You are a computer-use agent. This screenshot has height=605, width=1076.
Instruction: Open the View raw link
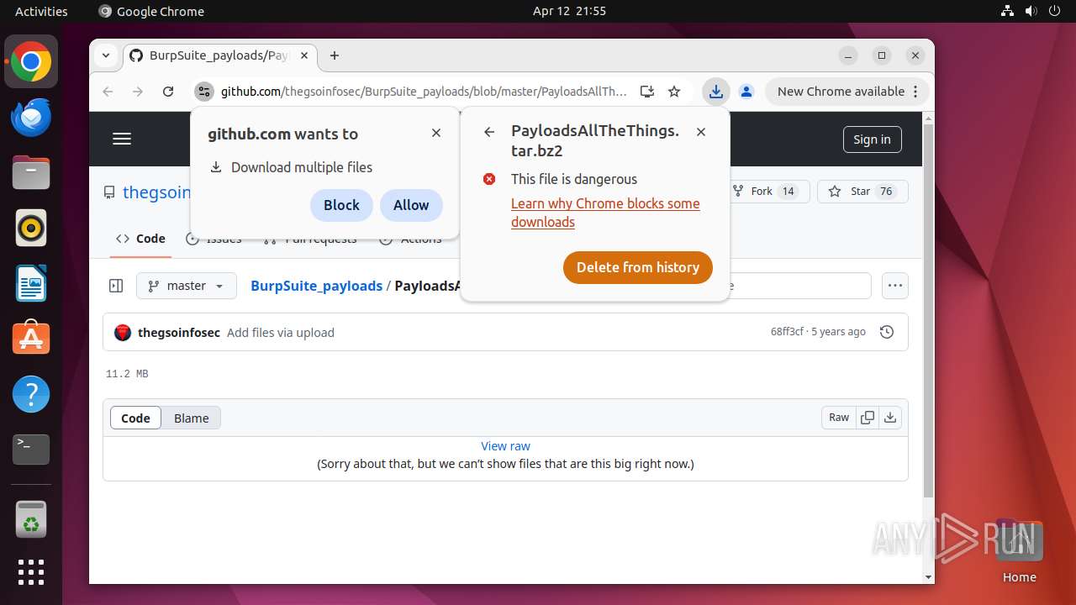tap(505, 446)
